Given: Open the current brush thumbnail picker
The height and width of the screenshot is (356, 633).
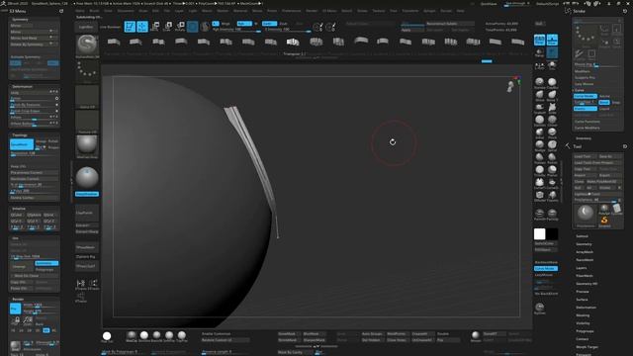Looking at the screenshot, I should tap(87, 45).
